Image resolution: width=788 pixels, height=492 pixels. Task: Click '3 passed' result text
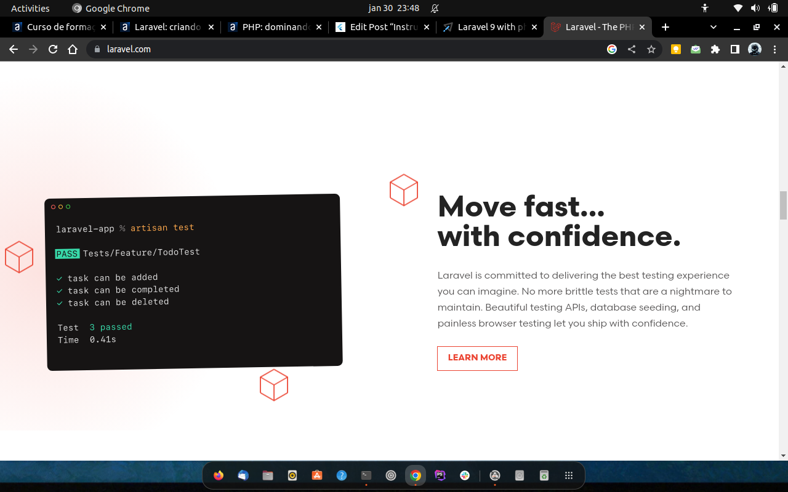point(111,327)
